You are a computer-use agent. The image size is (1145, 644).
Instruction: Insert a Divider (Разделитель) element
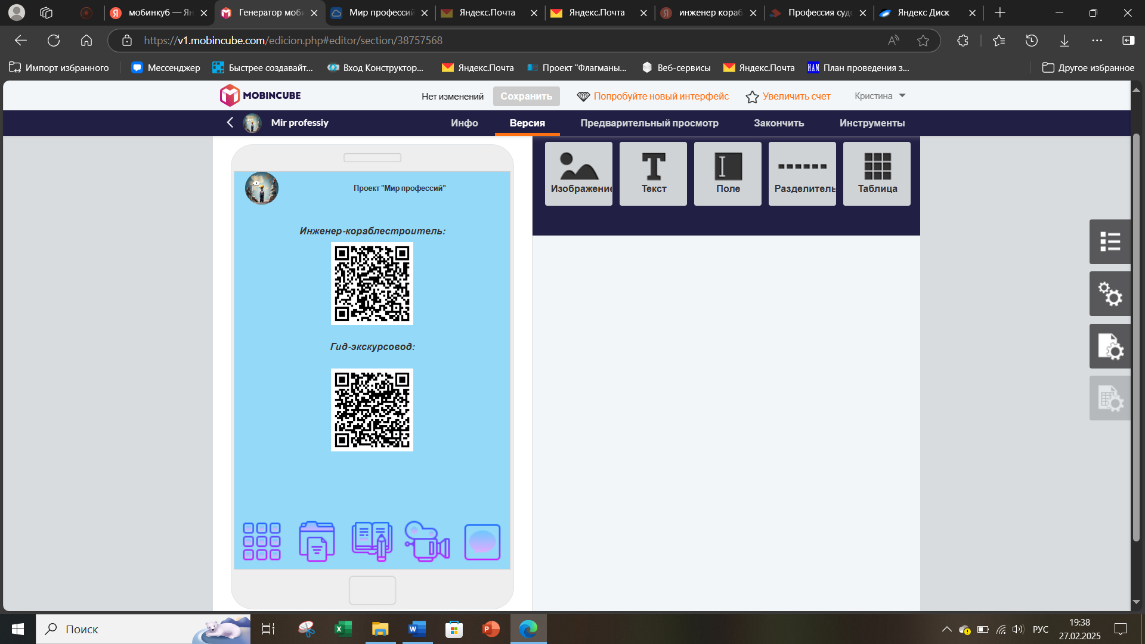click(x=802, y=174)
